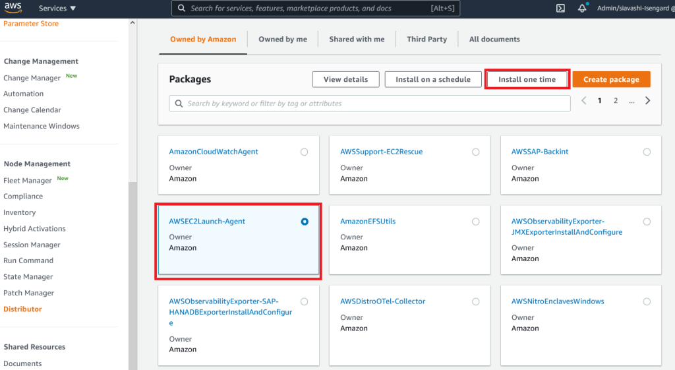Select AWSEC2Launch-Agent radio button

pyautogui.click(x=305, y=222)
